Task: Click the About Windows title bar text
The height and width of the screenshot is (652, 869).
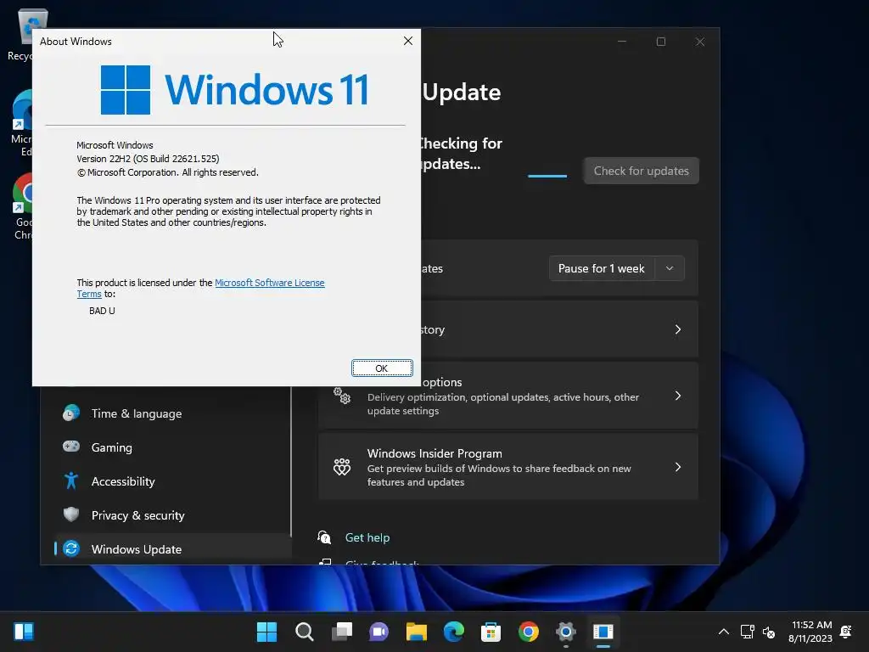Action: [x=76, y=42]
